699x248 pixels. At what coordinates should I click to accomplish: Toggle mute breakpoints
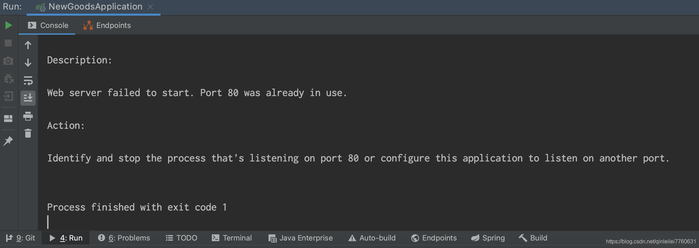(x=8, y=78)
